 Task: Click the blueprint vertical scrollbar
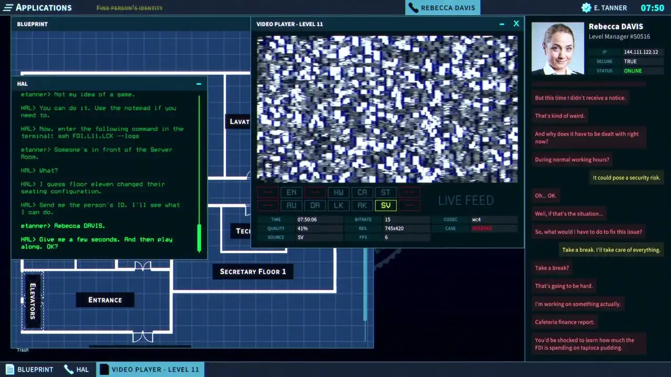pyautogui.click(x=365, y=285)
